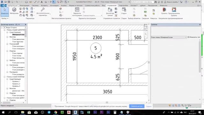Image resolution: width=204 pixels, height=115 pixels.
Task: Switch to the Системы ribbon tab
Action: 35,5
